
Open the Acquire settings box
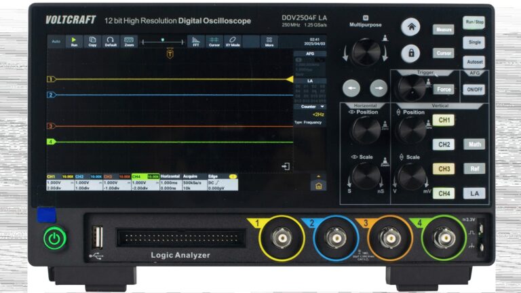click(195, 182)
